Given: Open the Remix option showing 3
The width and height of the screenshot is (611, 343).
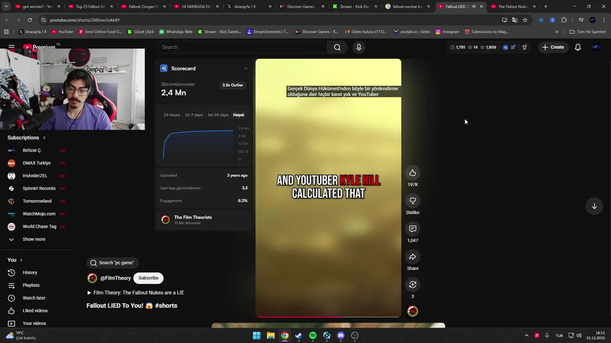Looking at the screenshot, I should pyautogui.click(x=412, y=284).
